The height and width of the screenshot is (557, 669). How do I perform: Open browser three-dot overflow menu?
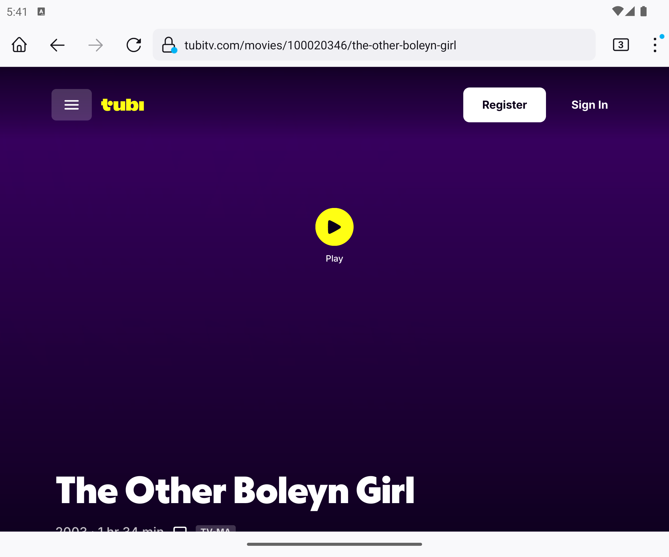point(655,45)
